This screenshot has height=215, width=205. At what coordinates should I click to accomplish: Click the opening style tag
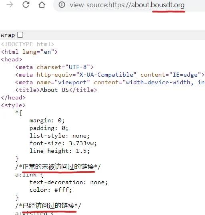13,105
